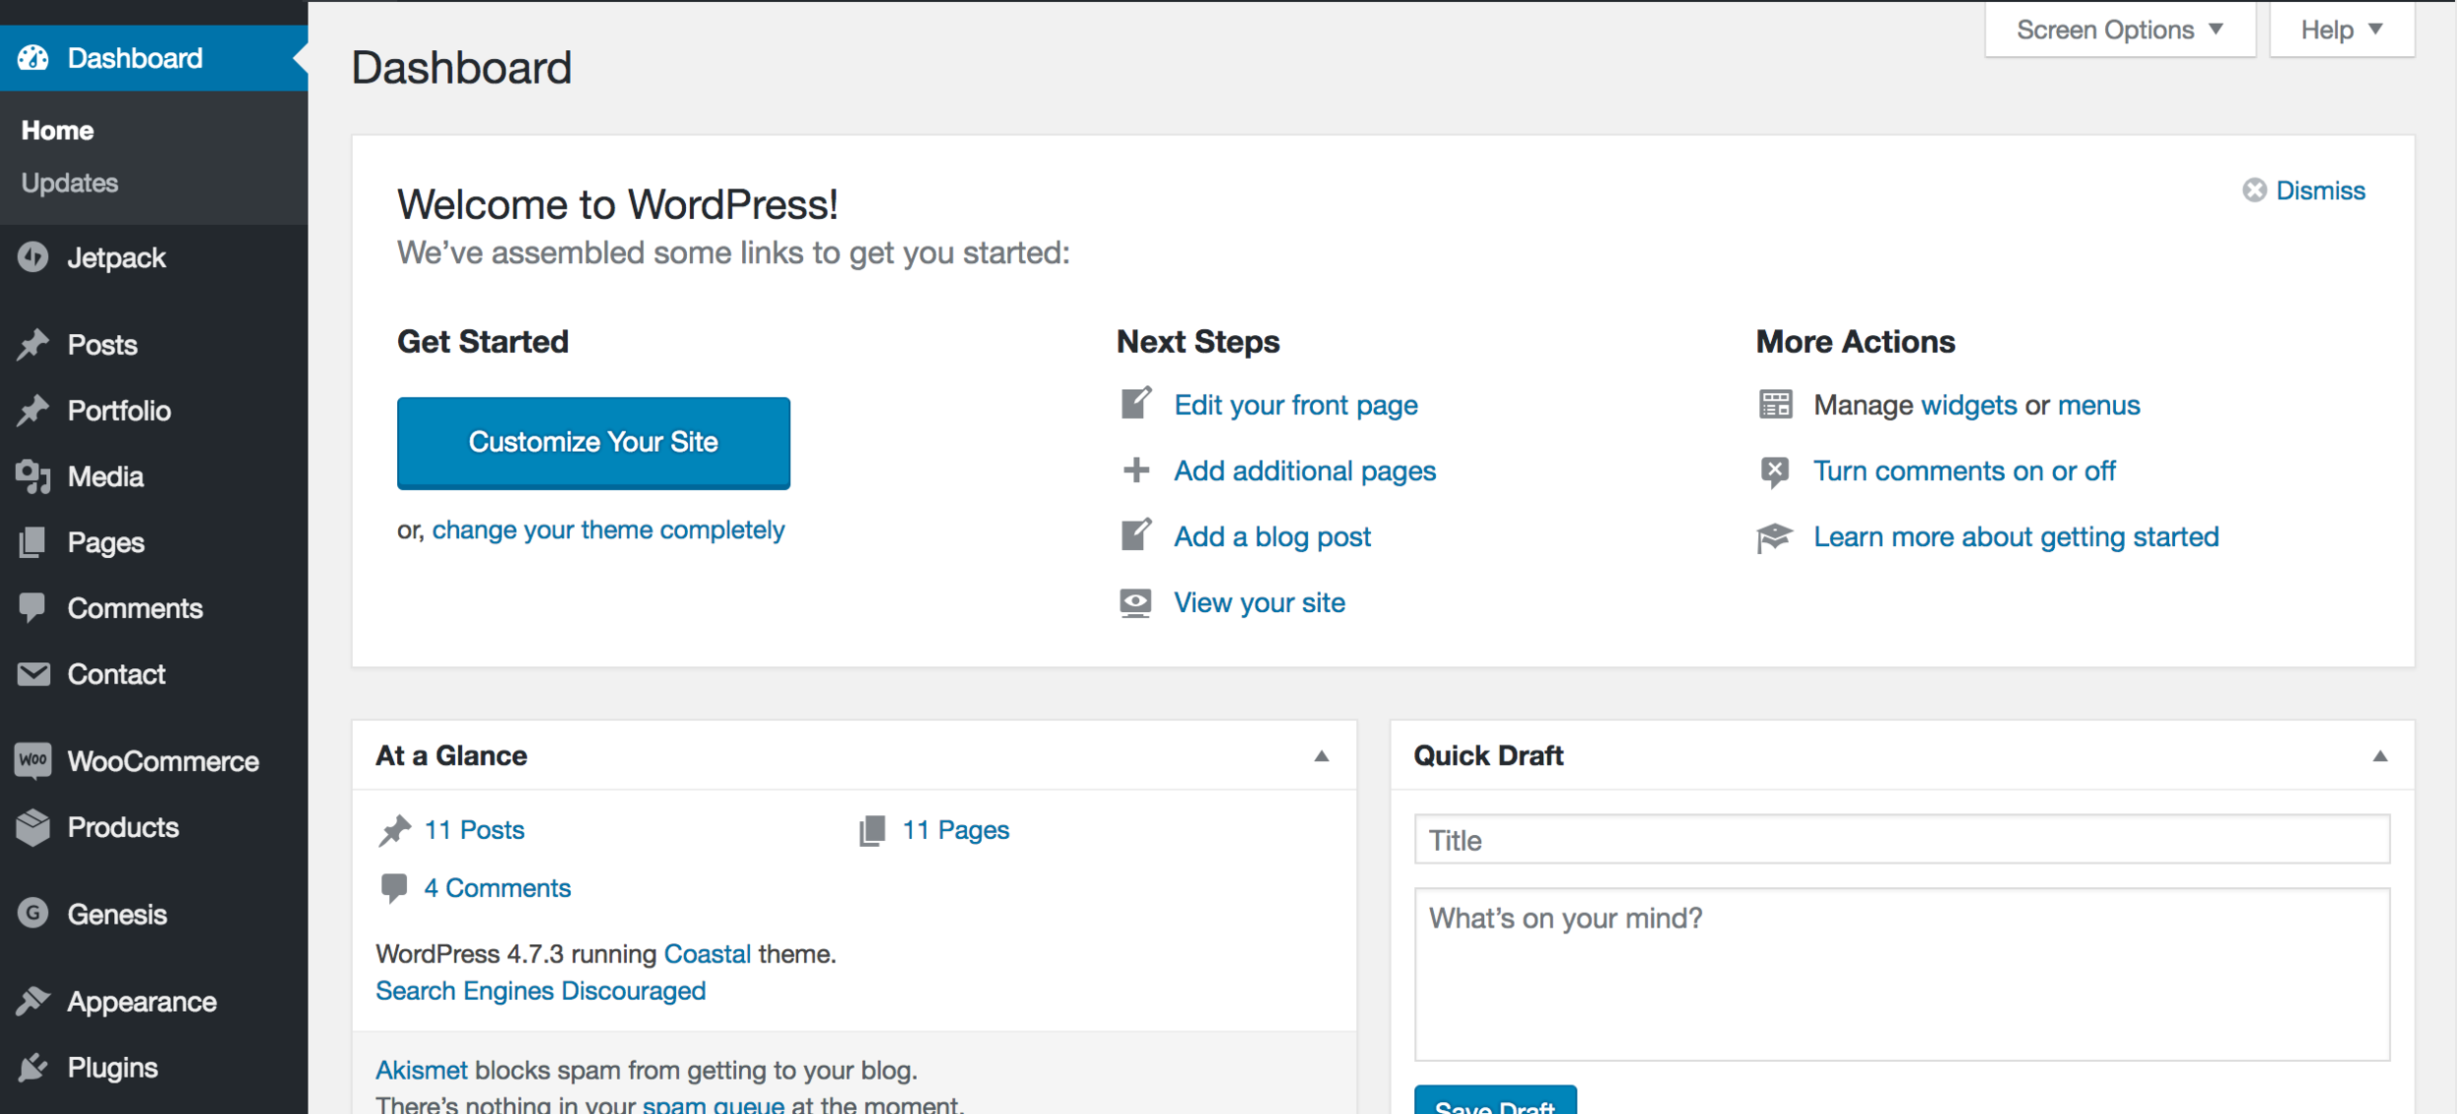
Task: Click the WooCommerce logo icon
Action: tap(33, 760)
